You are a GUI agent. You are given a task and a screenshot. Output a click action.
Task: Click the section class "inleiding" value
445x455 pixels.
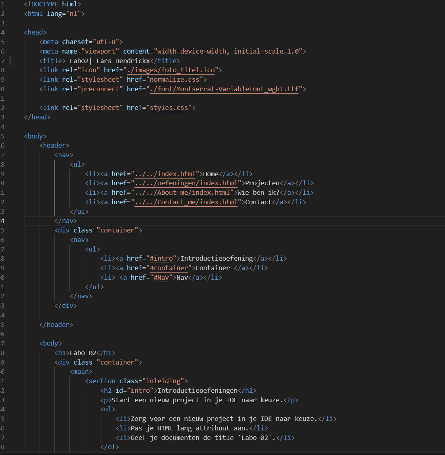tap(163, 381)
